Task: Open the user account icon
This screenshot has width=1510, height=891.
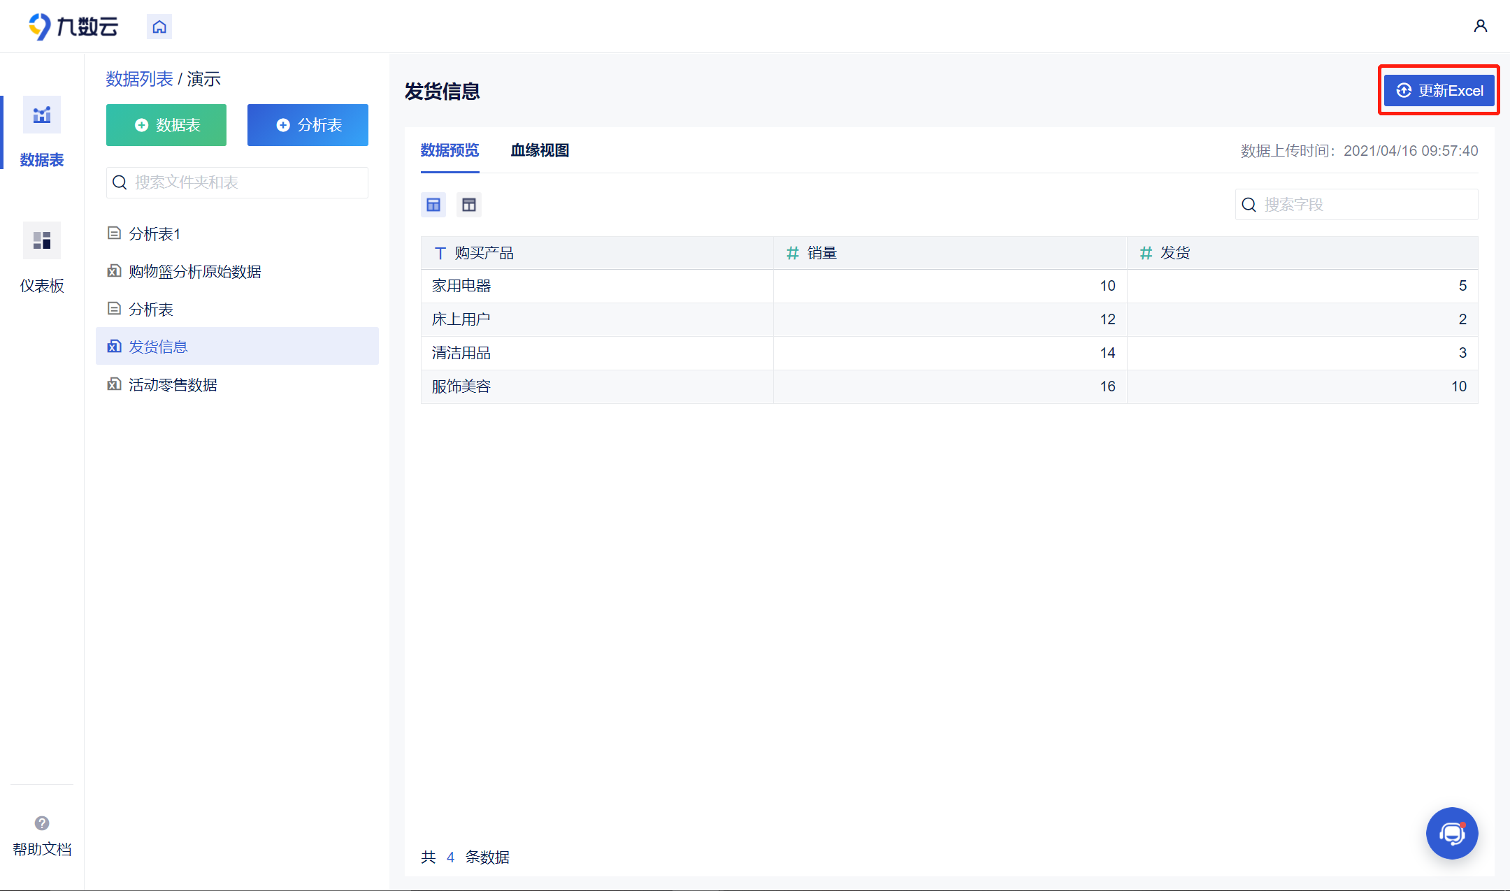Action: 1480,27
